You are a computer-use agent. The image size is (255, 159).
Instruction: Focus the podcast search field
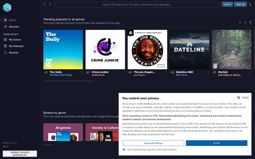tap(137, 5)
